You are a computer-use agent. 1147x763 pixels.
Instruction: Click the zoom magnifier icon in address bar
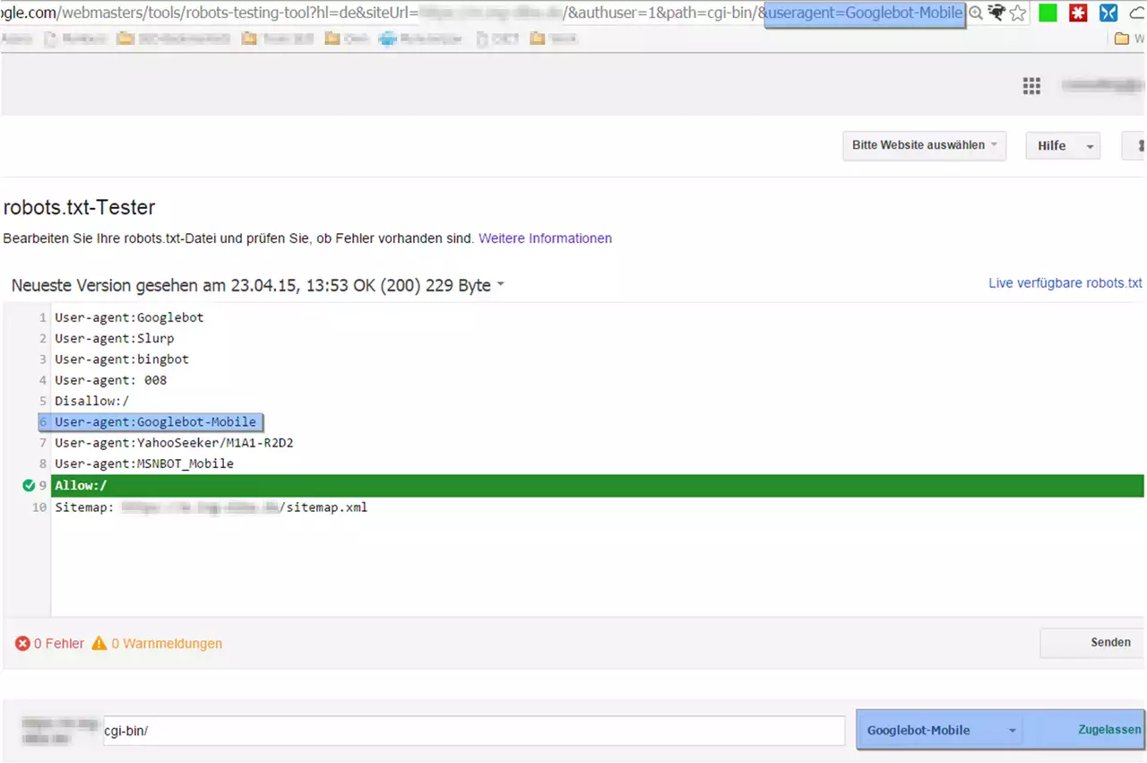(976, 13)
